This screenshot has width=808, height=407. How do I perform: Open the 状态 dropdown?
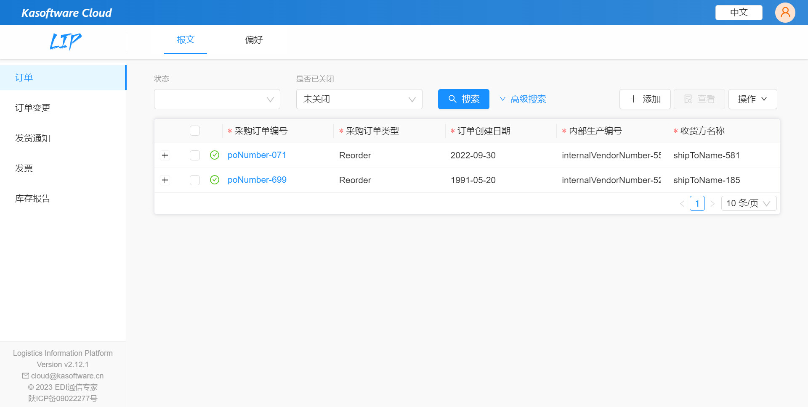(x=217, y=99)
